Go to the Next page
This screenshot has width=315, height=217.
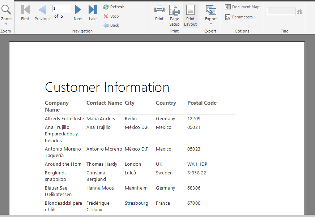78,13
